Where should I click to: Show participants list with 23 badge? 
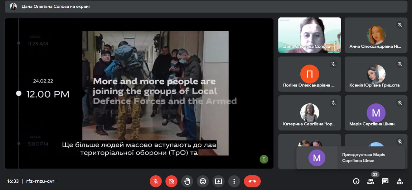pyautogui.click(x=371, y=181)
